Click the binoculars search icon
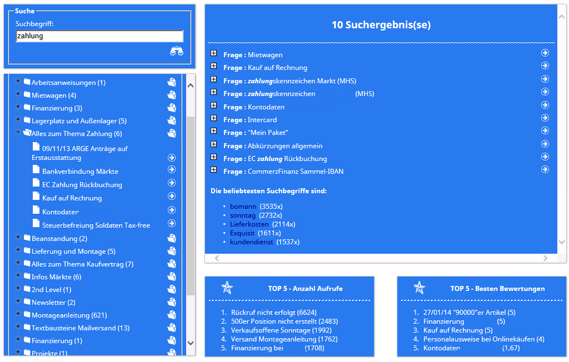The height and width of the screenshot is (362, 569). click(176, 52)
